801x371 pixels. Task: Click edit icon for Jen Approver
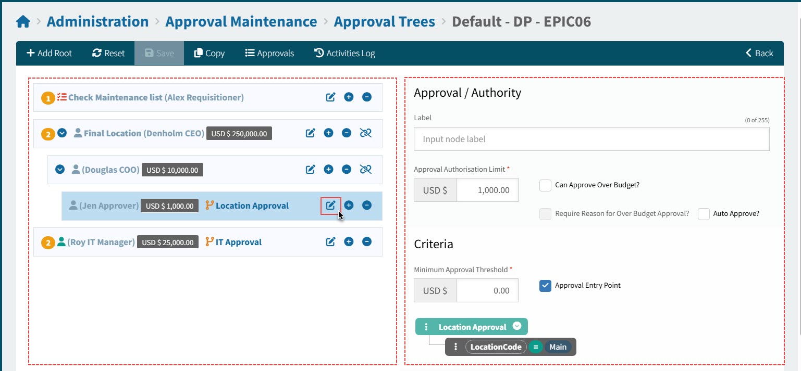[330, 206]
